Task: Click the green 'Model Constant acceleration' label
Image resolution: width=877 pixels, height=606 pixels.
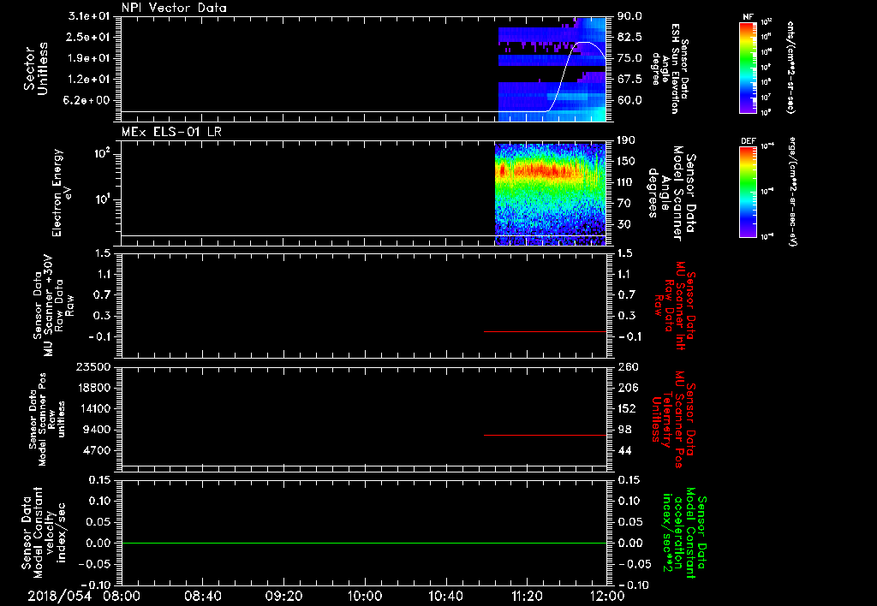Action: (x=683, y=532)
